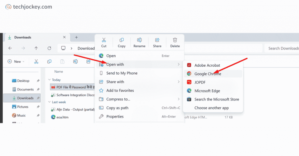The image size is (299, 156).
Task: Go back in File Explorer
Action: click(x=10, y=48)
